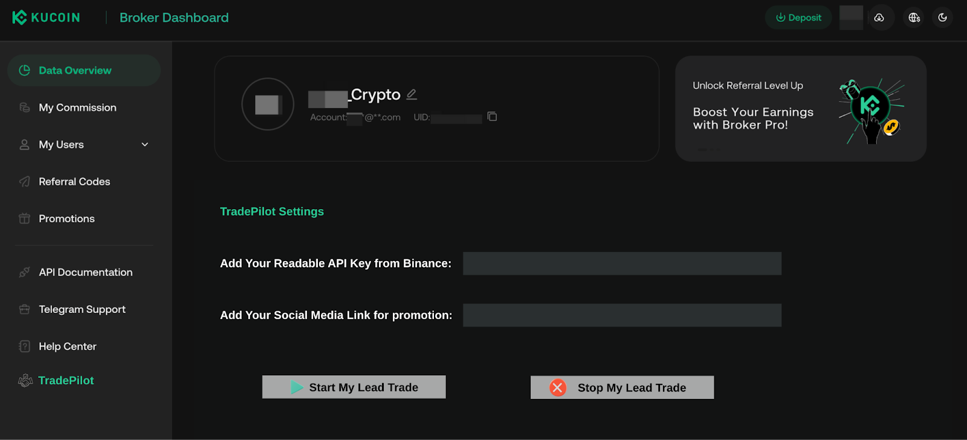Expand the My Users submenu chevron
Screen dimensions: 967x440
(x=144, y=144)
